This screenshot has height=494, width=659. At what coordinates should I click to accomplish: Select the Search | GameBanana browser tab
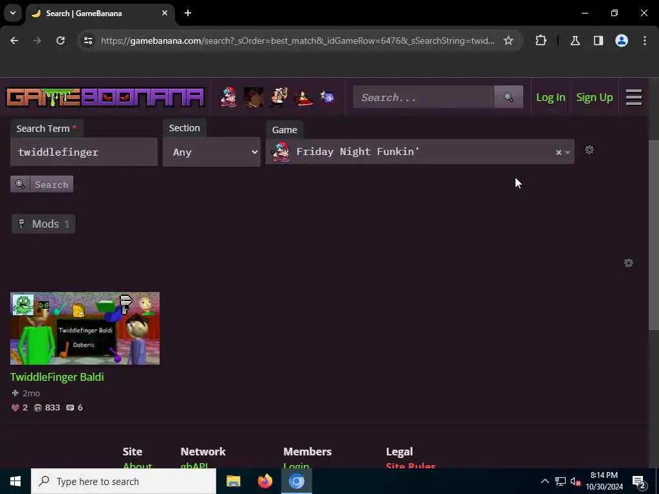[x=100, y=14]
